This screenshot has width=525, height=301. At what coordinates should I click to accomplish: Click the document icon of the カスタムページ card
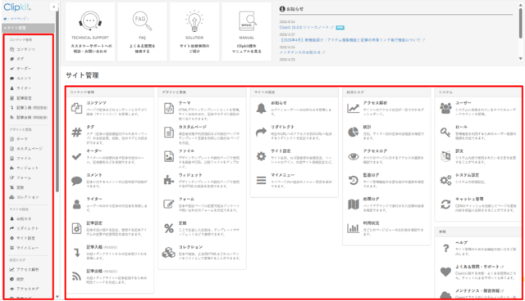point(169,133)
